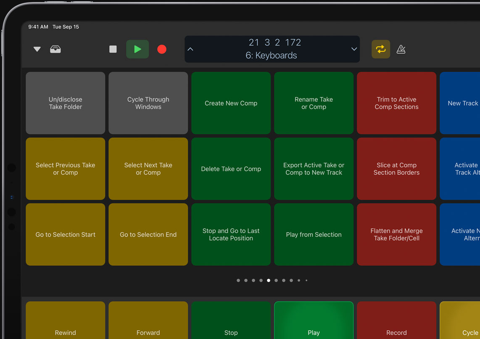Tap the bright green Play pad
Image resolution: width=480 pixels, height=339 pixels.
[314, 320]
